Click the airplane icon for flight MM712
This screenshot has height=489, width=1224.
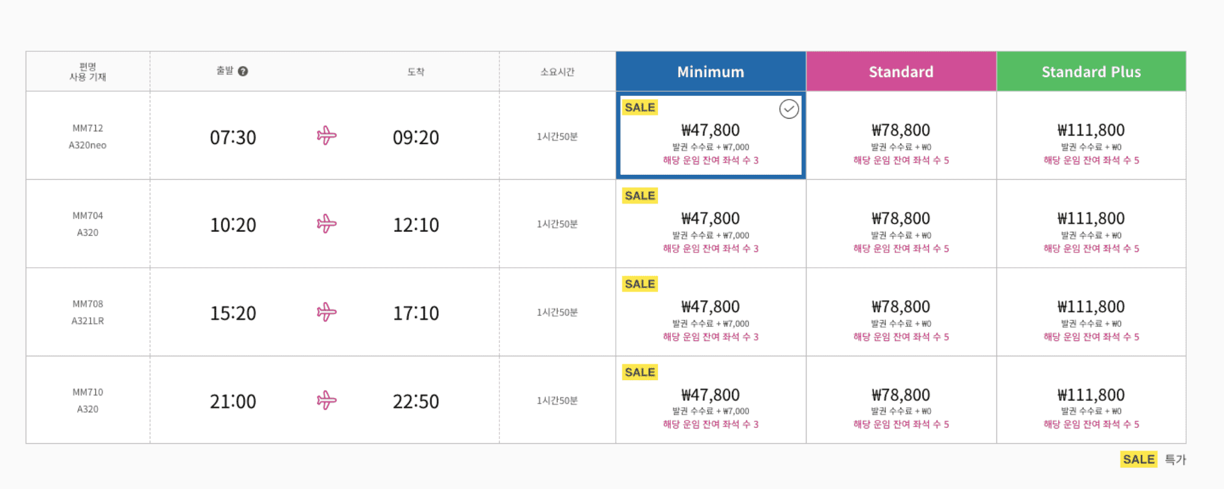tap(327, 136)
